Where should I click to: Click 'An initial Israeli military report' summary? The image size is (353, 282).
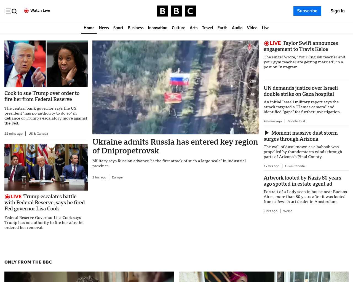tap(302, 107)
